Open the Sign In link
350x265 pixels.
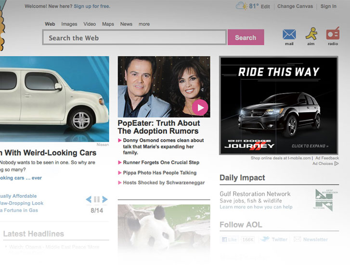[x=328, y=6]
